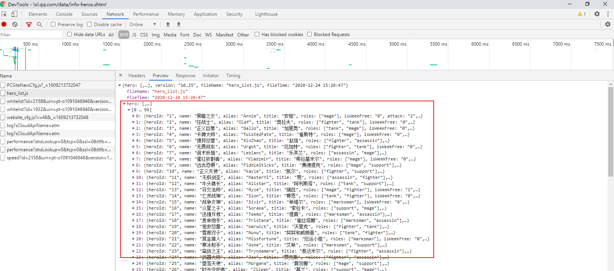Stop recording network log
The width and height of the screenshot is (614, 271).
[4, 24]
